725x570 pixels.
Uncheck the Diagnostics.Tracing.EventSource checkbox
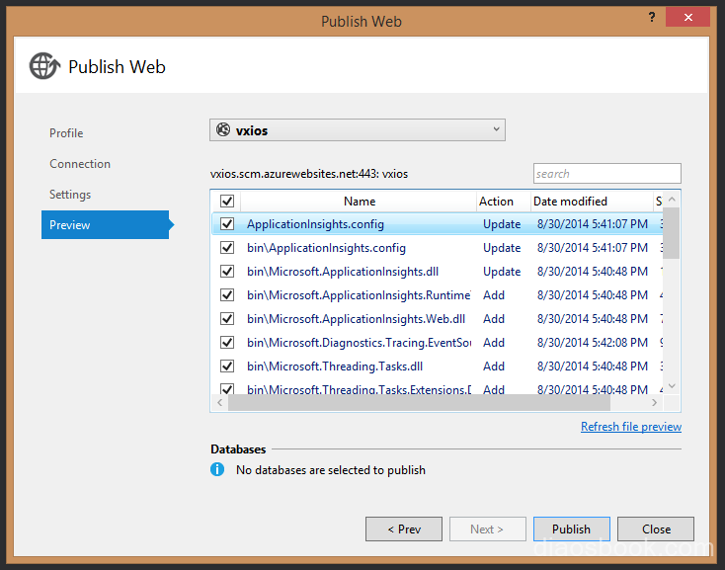click(227, 343)
